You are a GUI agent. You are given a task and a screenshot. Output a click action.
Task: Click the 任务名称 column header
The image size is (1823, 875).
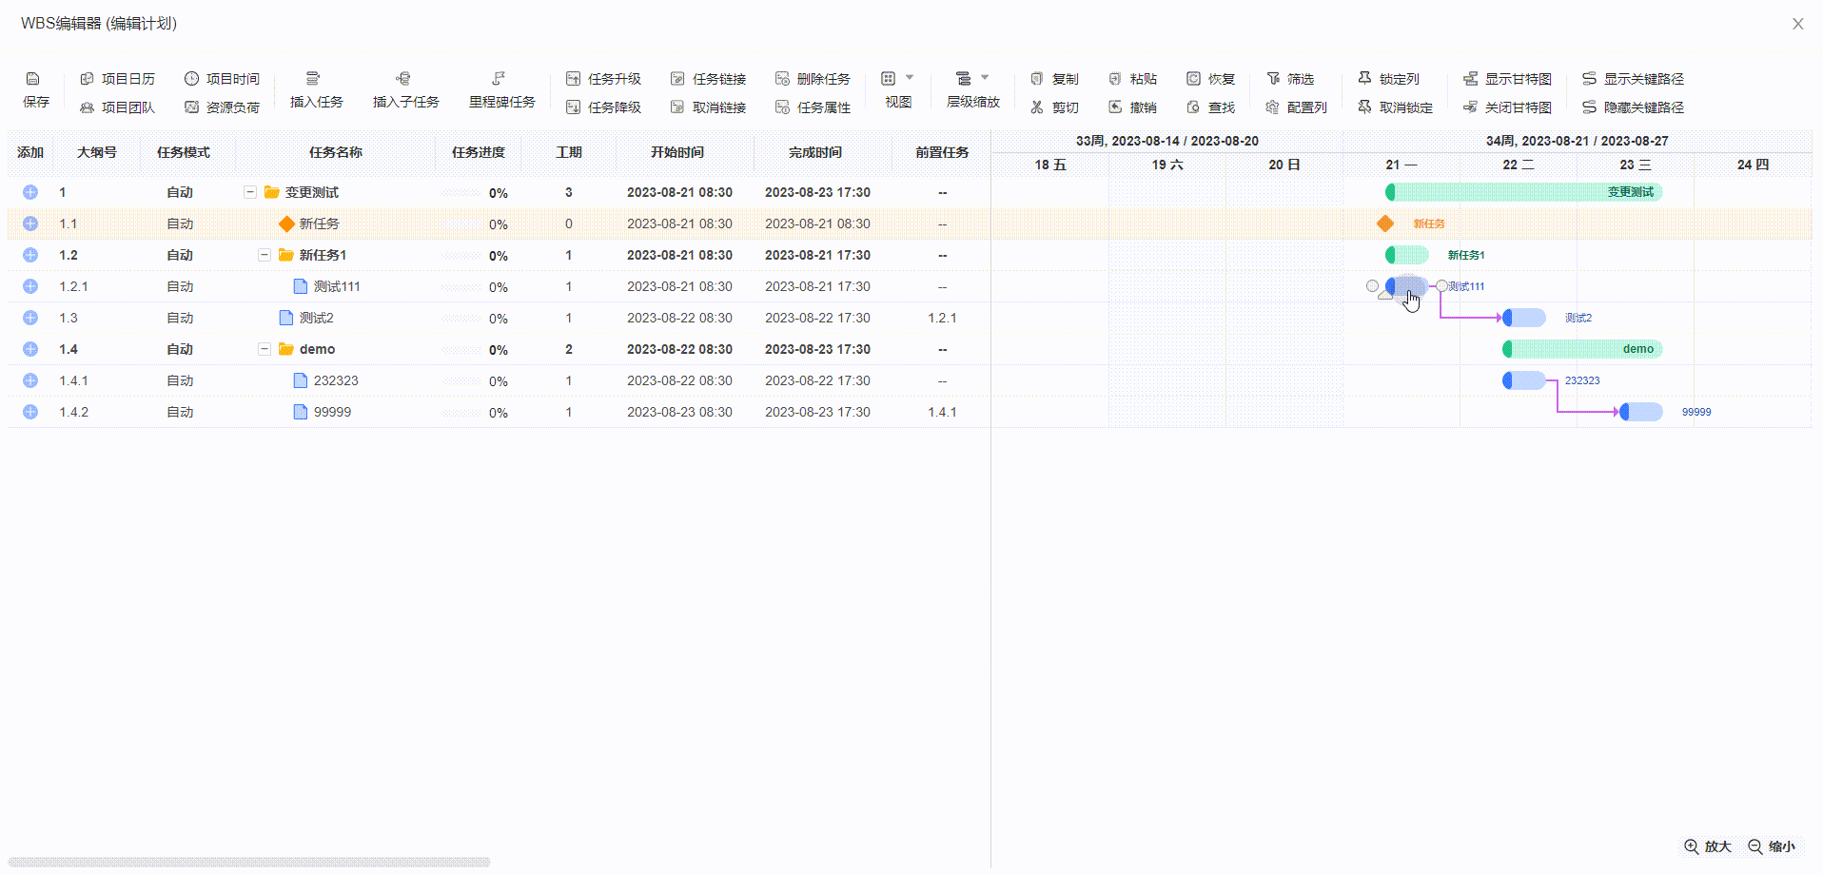(335, 152)
